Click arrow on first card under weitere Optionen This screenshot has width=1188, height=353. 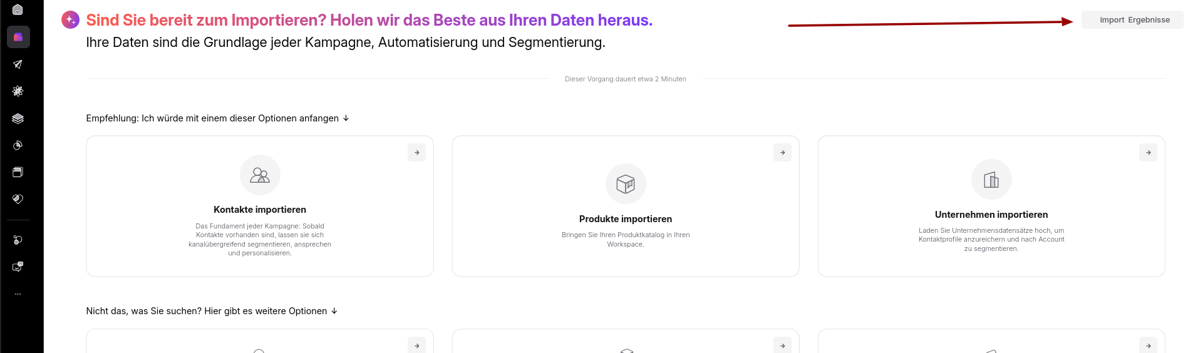416,345
